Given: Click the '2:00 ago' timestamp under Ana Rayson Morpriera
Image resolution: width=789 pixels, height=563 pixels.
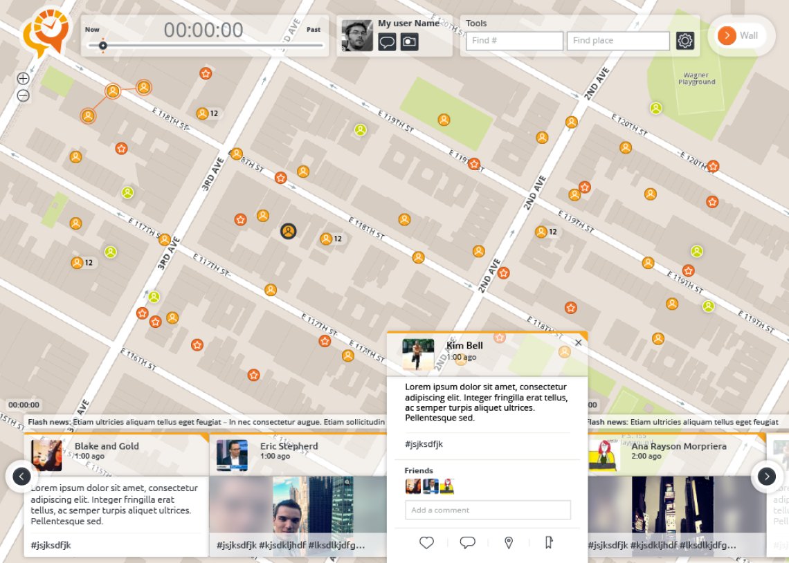Looking at the screenshot, I should coord(646,456).
